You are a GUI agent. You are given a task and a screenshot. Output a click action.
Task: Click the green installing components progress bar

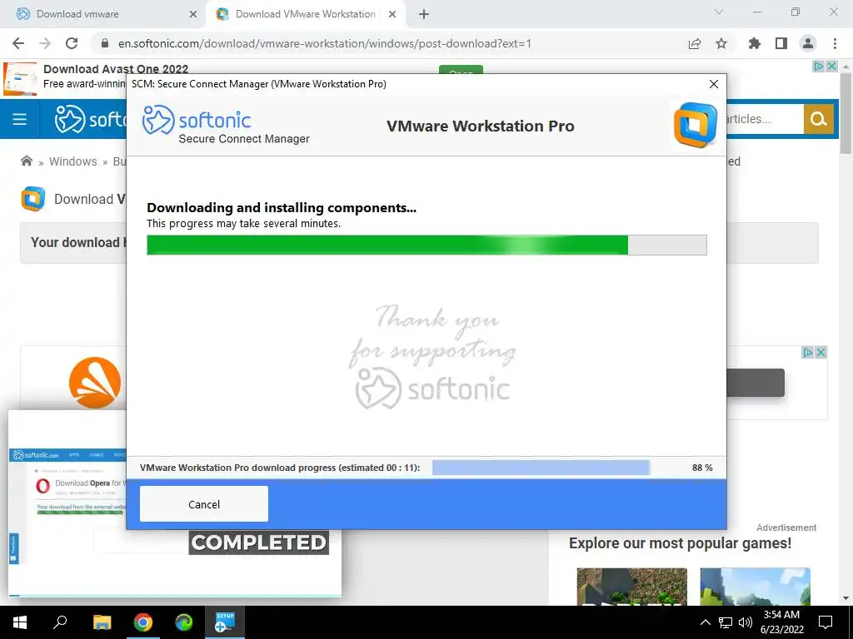[426, 245]
